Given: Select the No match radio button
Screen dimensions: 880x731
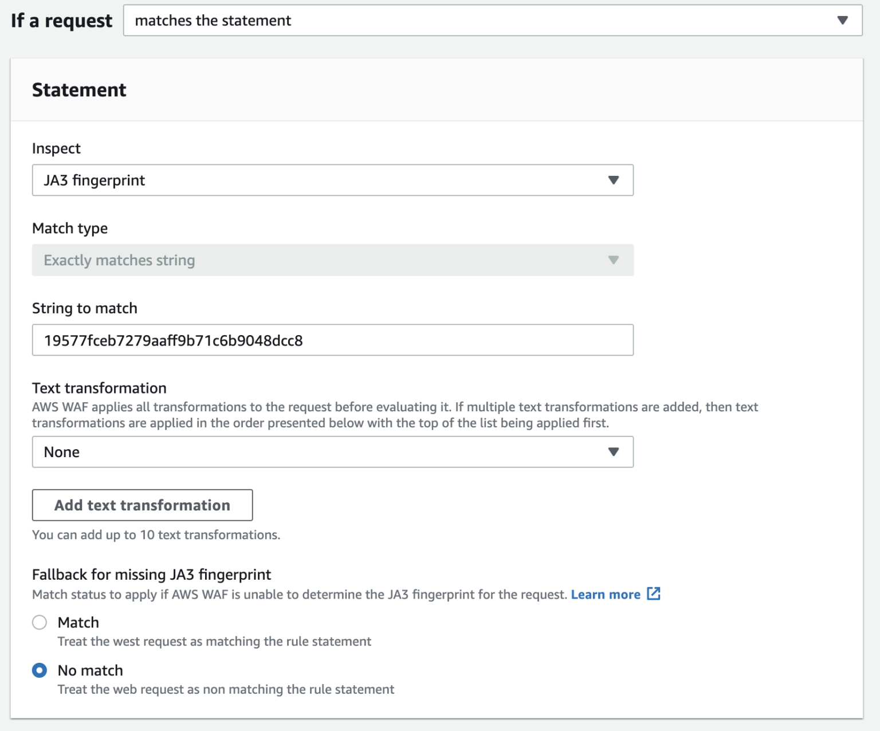Looking at the screenshot, I should click(40, 670).
